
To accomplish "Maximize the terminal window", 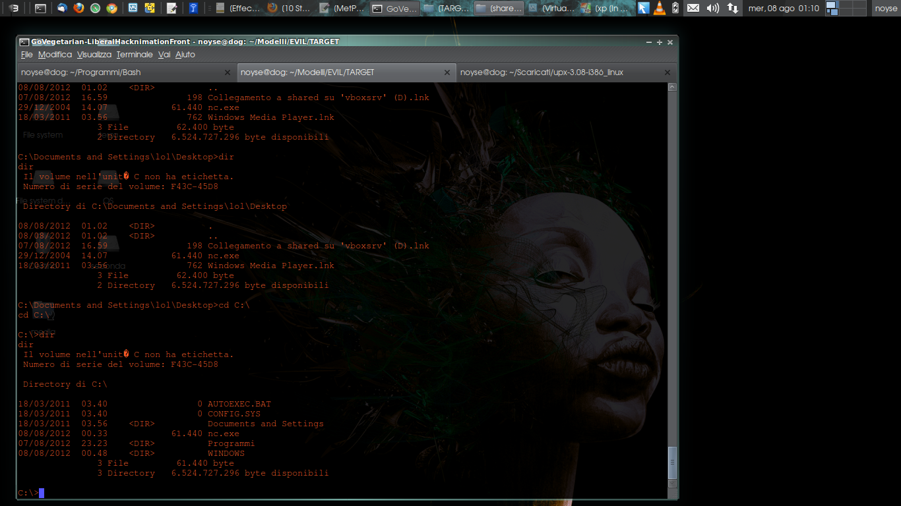I will (x=658, y=42).
